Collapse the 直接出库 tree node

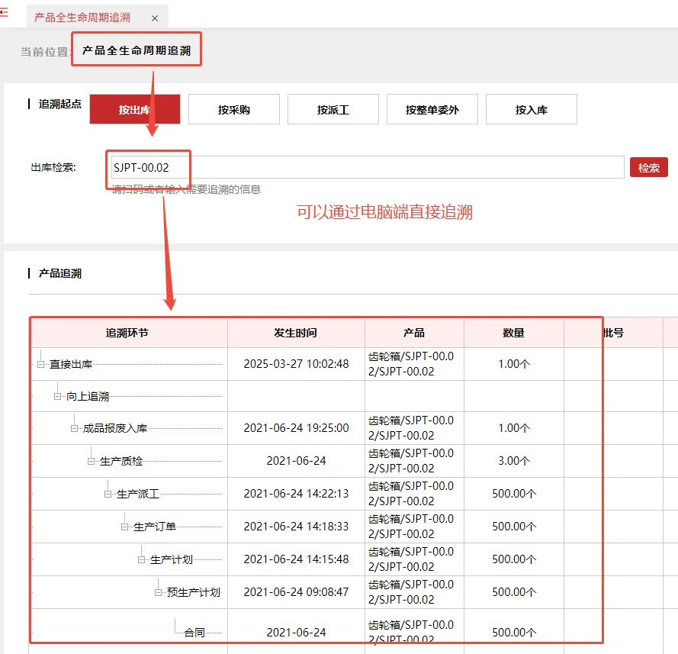(43, 364)
